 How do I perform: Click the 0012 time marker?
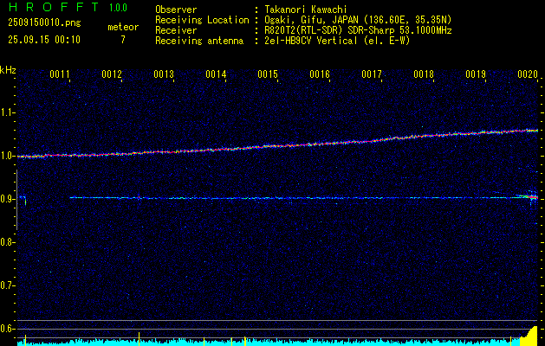pos(112,74)
